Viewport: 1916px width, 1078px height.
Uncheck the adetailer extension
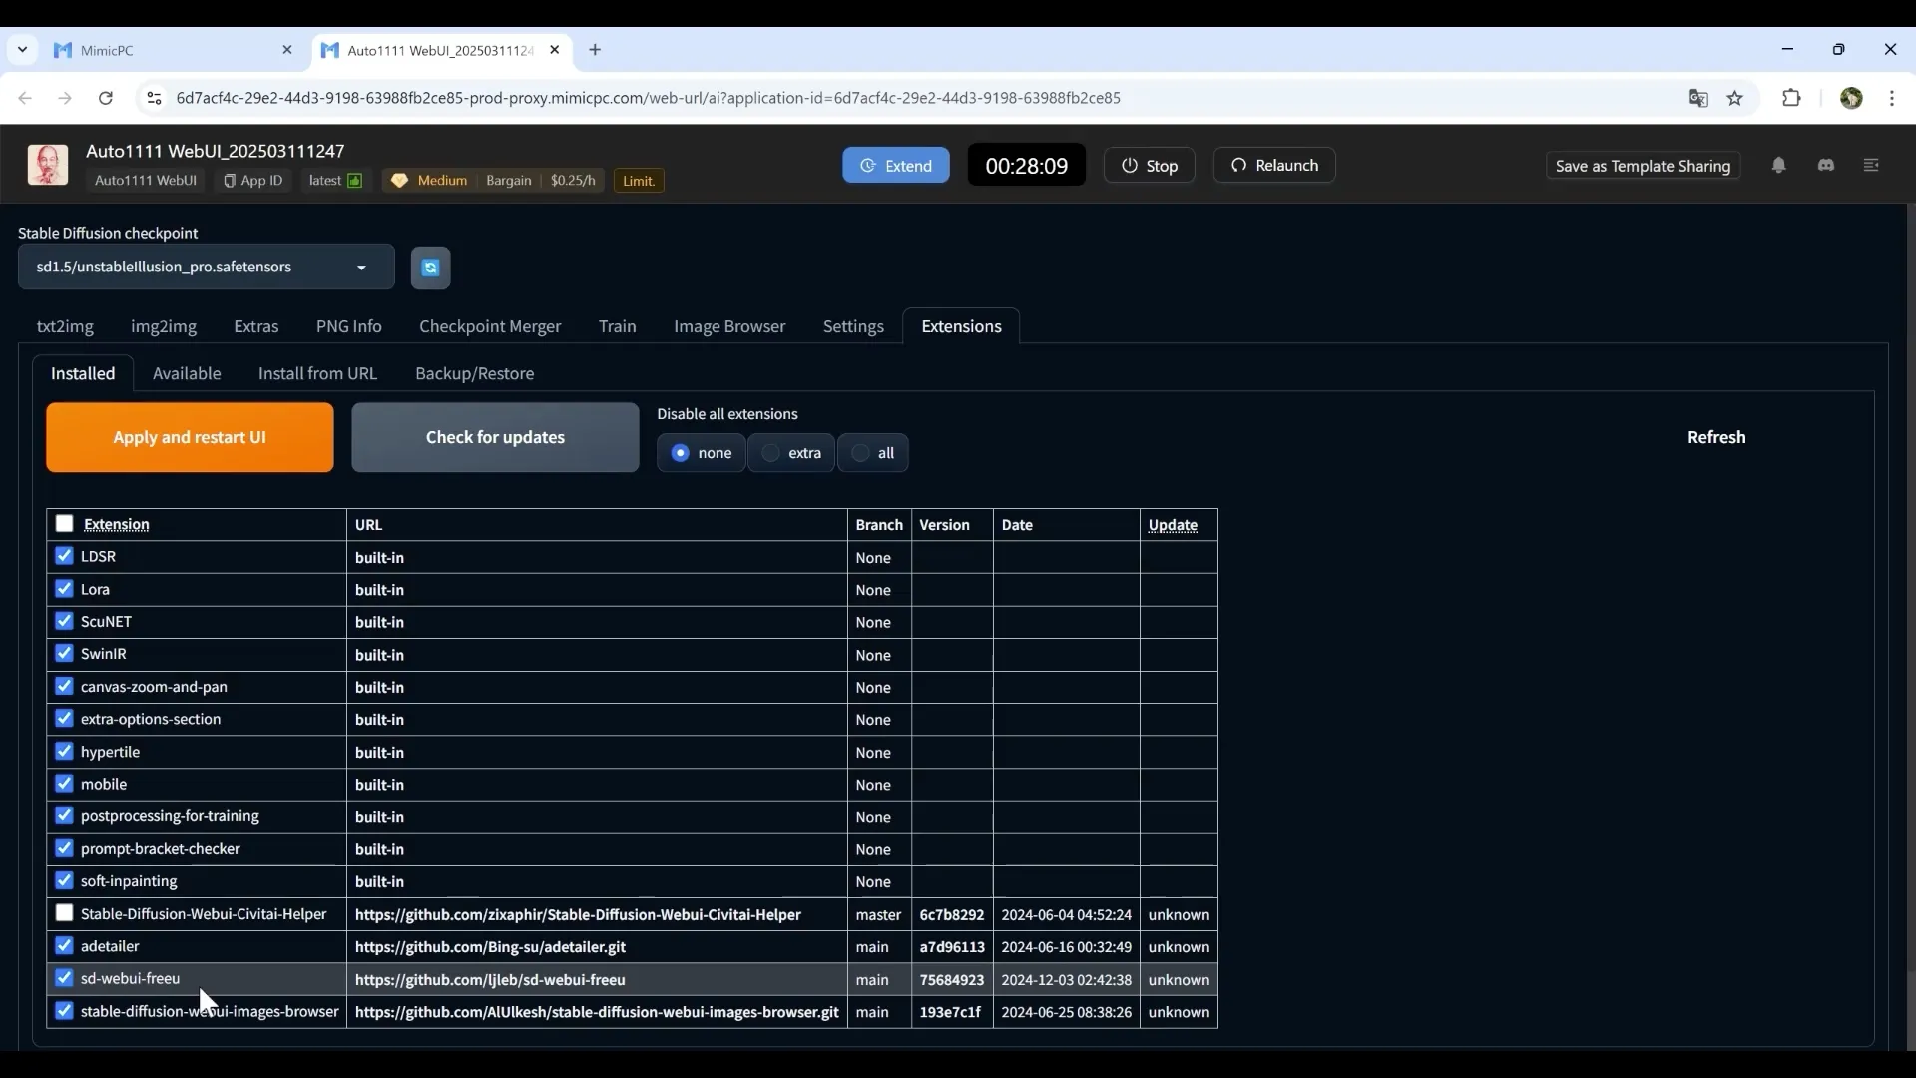pos(65,946)
